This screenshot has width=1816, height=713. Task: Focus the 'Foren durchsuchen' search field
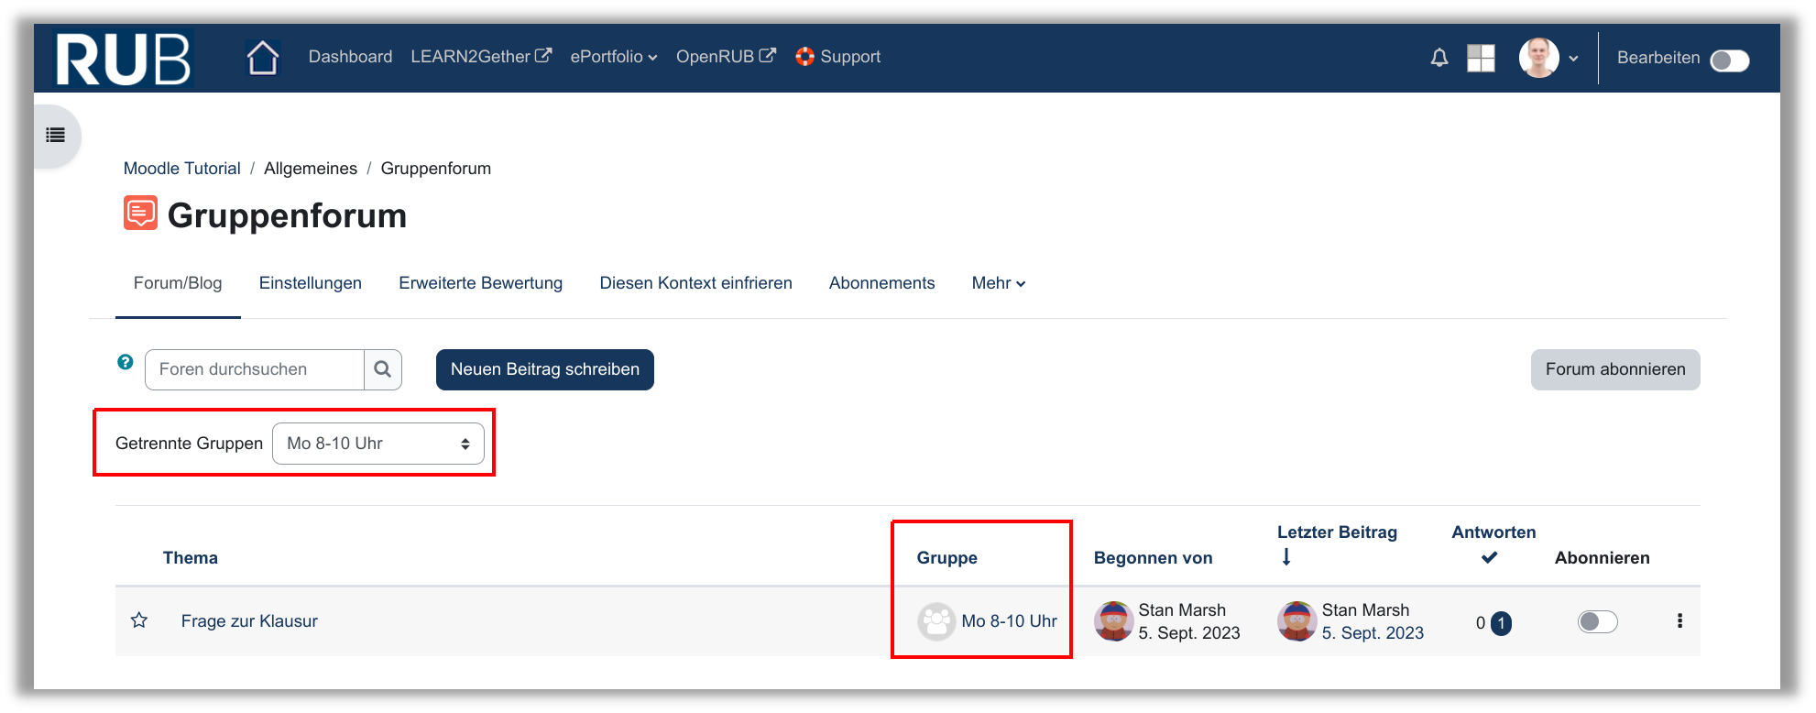click(255, 369)
